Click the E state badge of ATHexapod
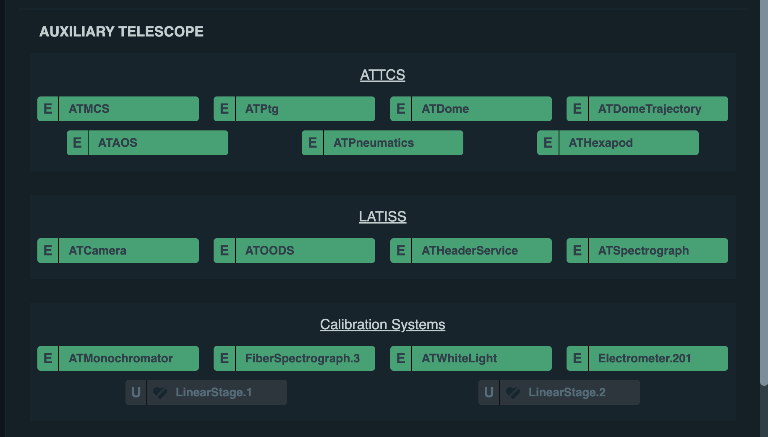Screen dimensions: 768x437 (x=548, y=143)
